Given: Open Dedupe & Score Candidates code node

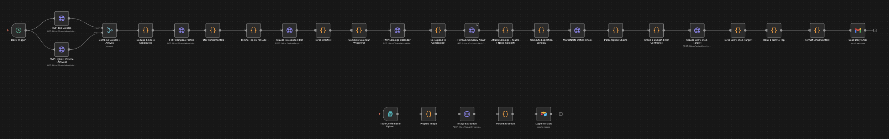Looking at the screenshot, I should (x=146, y=30).
